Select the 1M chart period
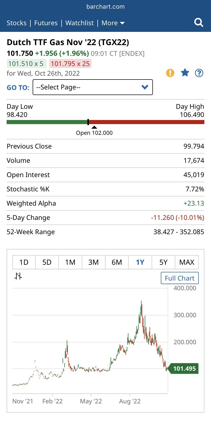This screenshot has height=424, width=211. click(x=70, y=262)
